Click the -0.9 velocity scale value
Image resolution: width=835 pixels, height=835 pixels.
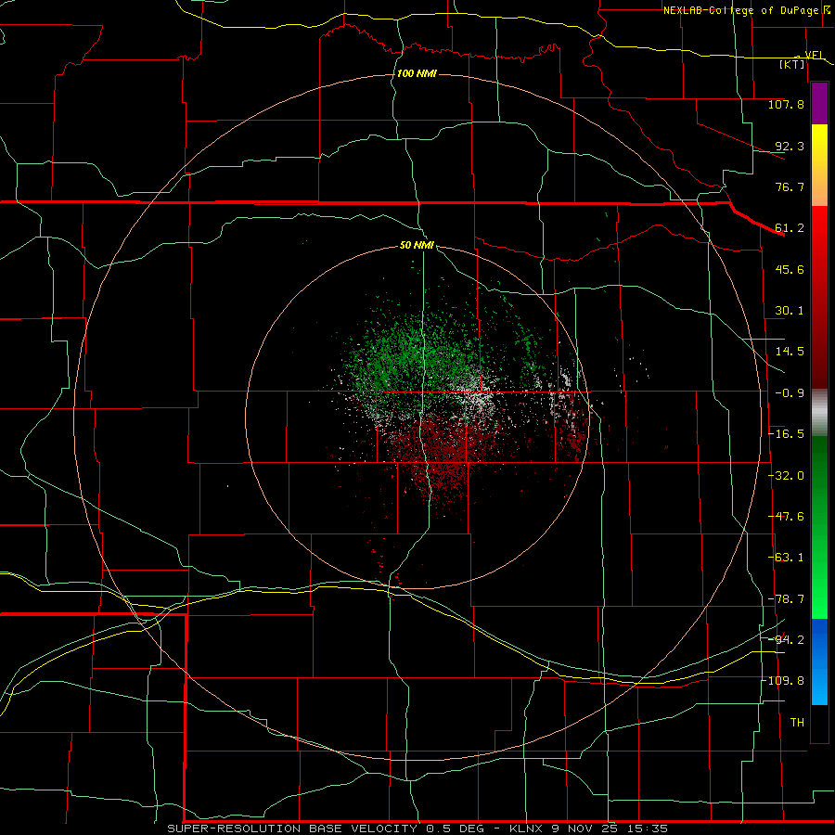(x=790, y=393)
